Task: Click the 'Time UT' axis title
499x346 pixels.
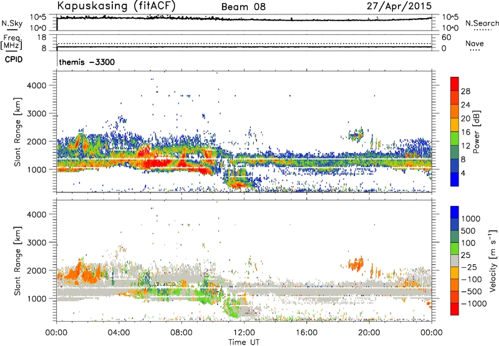Action: [x=244, y=342]
